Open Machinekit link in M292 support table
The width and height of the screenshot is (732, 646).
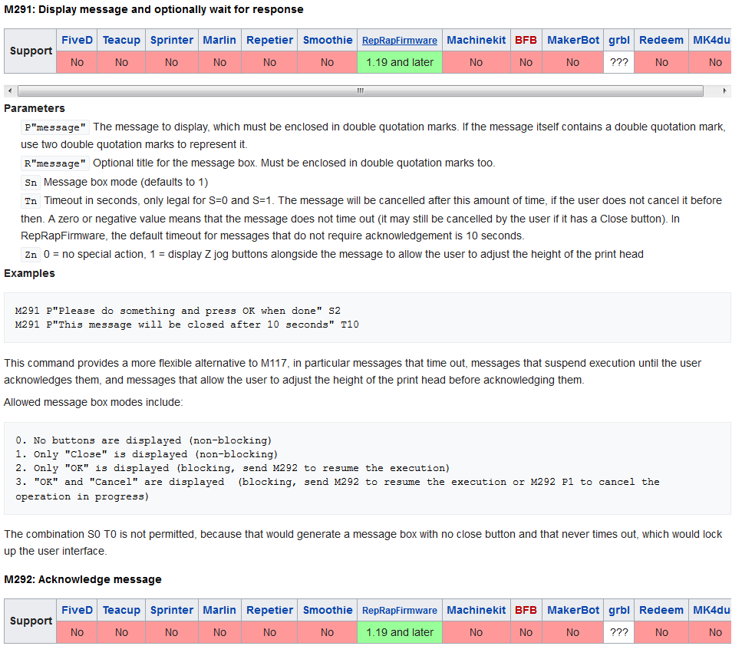pyautogui.click(x=476, y=610)
